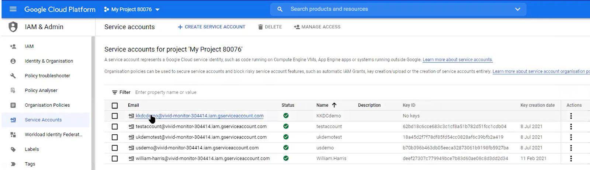
Task: Click the IAM add-person sidebar icon
Action: [x=13, y=46]
